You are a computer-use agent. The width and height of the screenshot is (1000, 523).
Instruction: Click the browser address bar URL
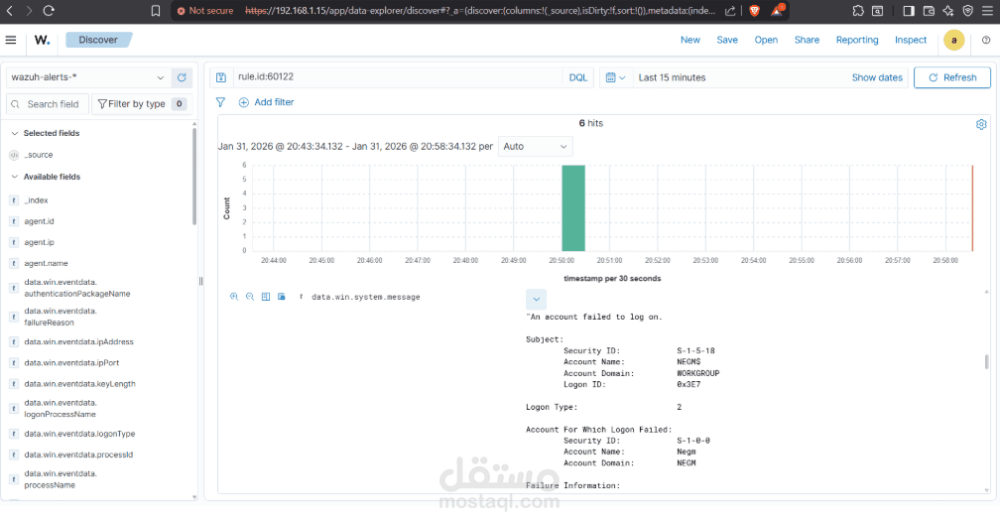click(x=479, y=11)
